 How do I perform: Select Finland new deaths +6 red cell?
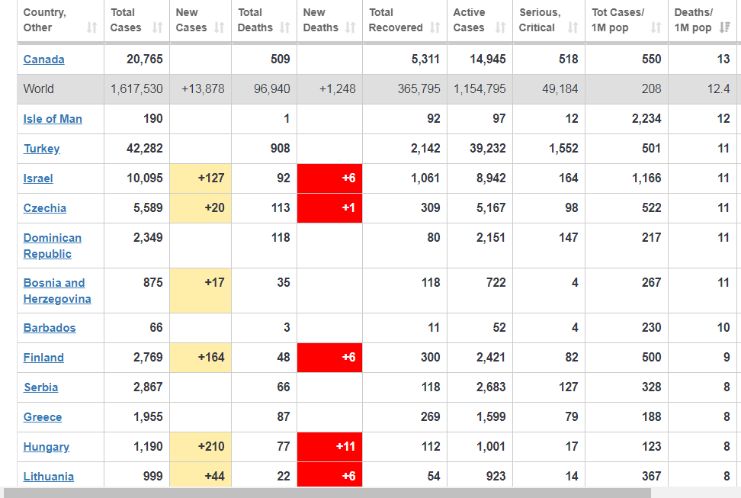pyautogui.click(x=329, y=358)
